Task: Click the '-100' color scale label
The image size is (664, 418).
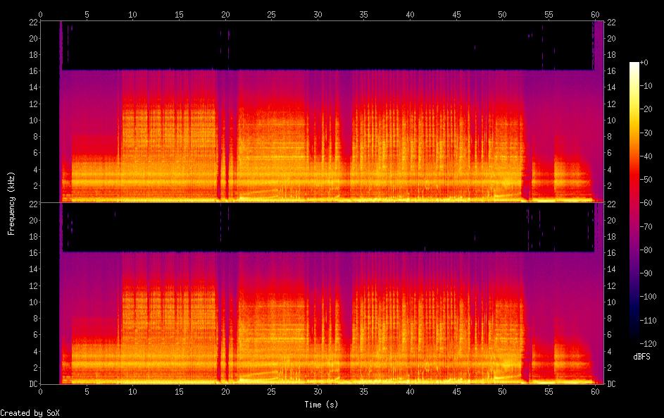Action: click(648, 296)
